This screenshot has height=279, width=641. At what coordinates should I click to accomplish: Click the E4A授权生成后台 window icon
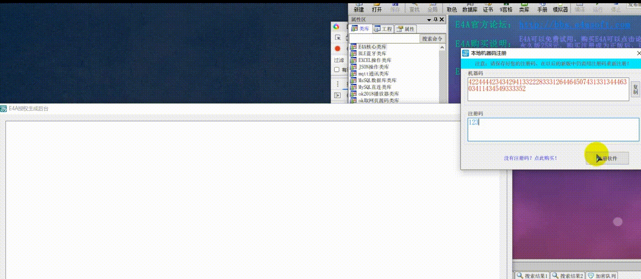(x=4, y=109)
